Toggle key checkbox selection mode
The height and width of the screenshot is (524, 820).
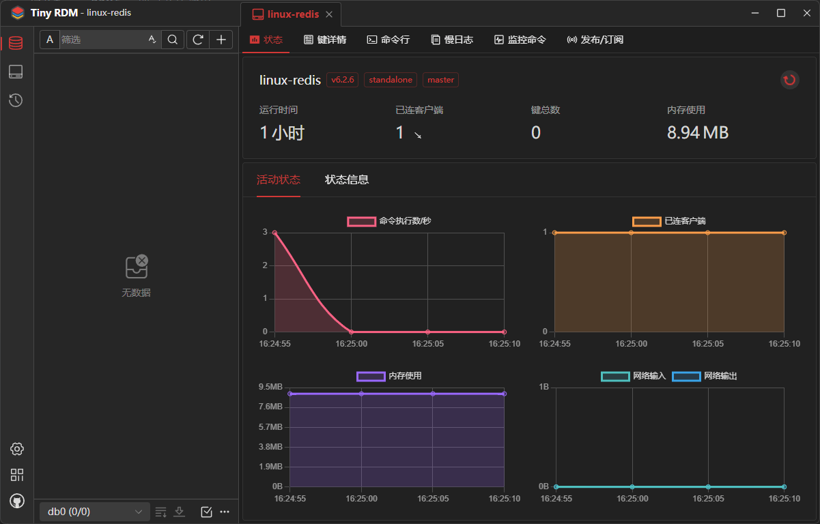pyautogui.click(x=206, y=512)
